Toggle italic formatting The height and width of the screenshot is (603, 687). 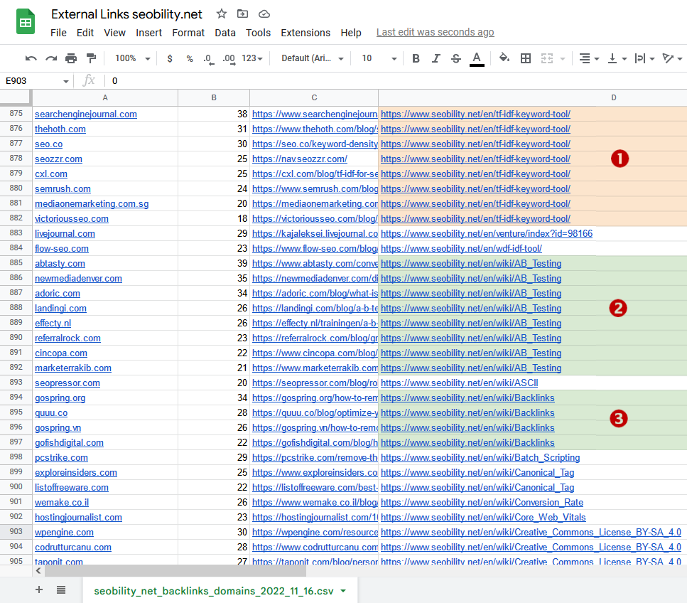[x=436, y=58]
